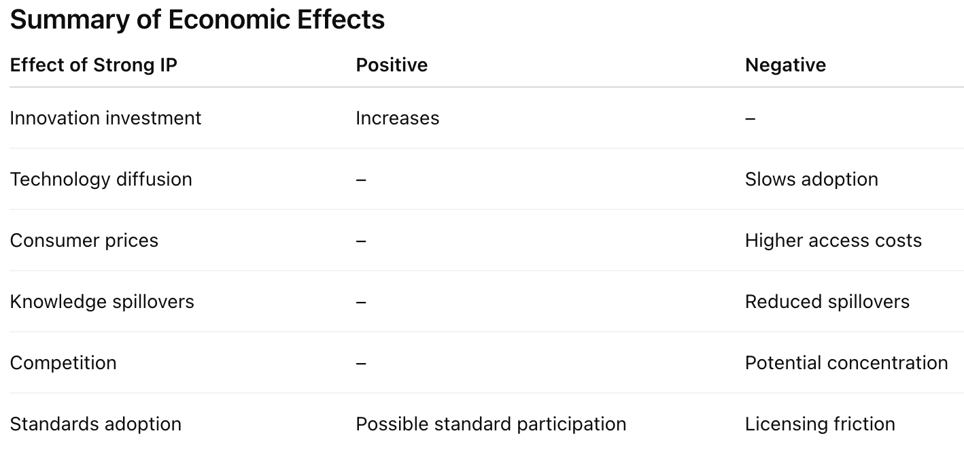The image size is (964, 461).
Task: Select the "Consumer prices" row label
Action: tap(84, 241)
